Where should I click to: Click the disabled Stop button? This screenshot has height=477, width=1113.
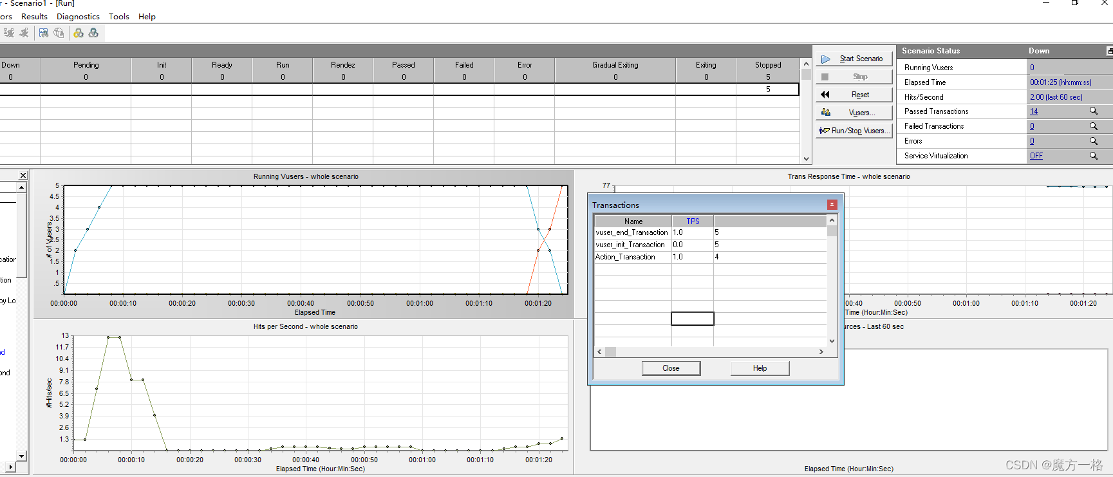point(854,77)
